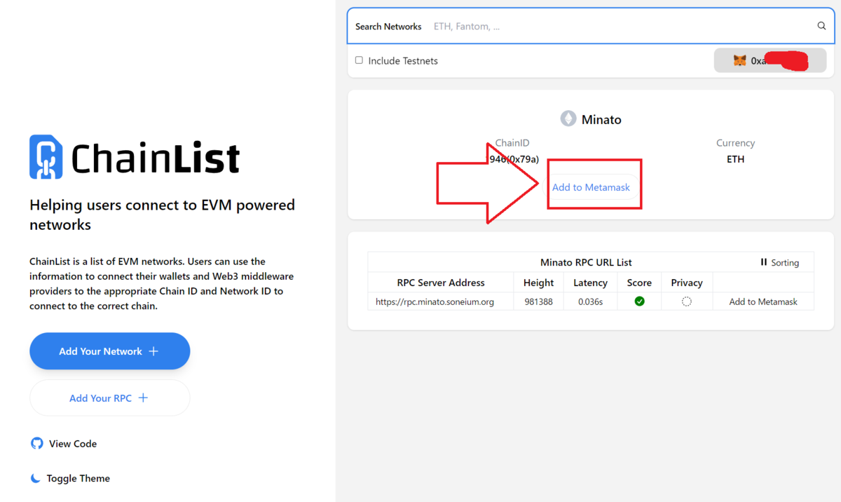Click the Minato network name
The height and width of the screenshot is (502, 841).
[x=601, y=119]
